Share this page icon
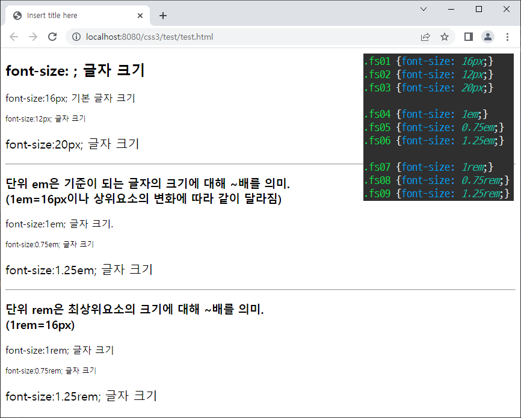521x418 pixels. pyautogui.click(x=425, y=37)
